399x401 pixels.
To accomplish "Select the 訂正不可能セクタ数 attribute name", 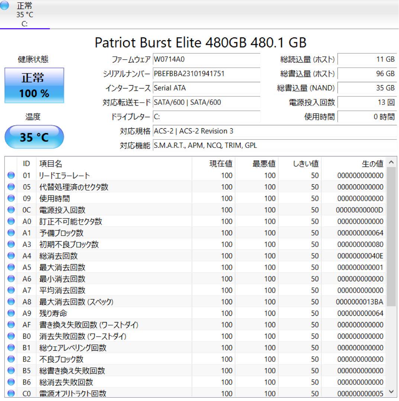I will [x=71, y=221].
